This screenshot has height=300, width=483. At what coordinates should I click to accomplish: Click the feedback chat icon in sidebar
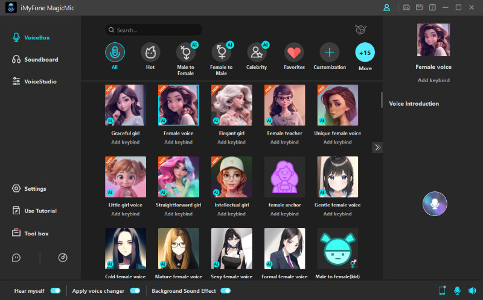point(16,258)
